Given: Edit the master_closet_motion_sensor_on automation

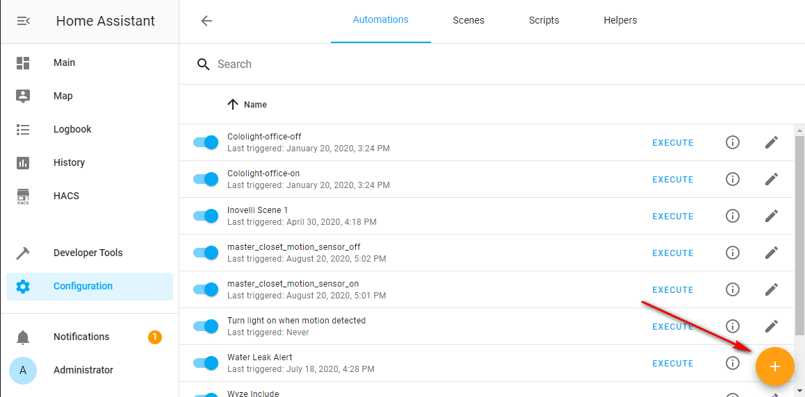Looking at the screenshot, I should [772, 289].
